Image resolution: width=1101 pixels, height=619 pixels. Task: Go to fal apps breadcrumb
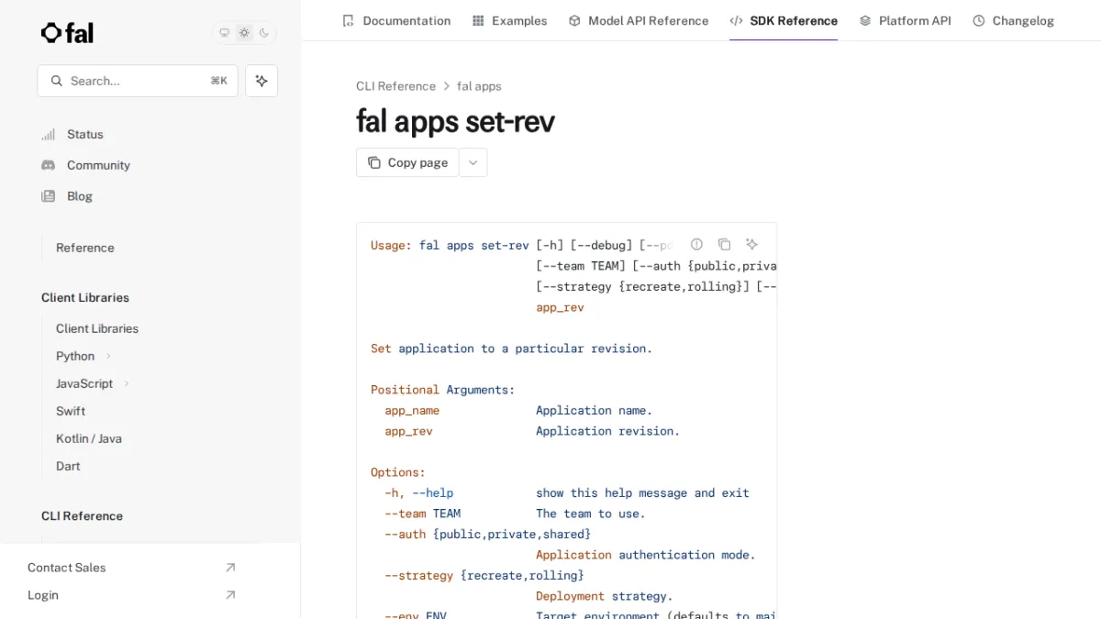(479, 86)
